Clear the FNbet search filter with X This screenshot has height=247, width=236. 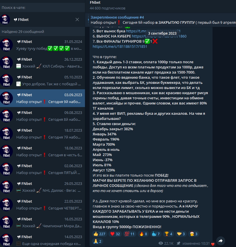[77, 19]
